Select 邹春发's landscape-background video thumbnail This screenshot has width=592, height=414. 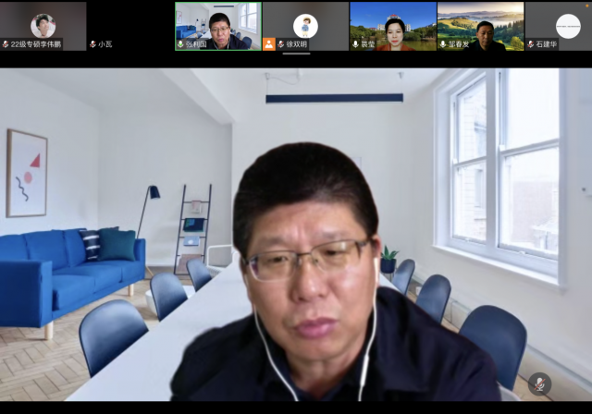[480, 22]
